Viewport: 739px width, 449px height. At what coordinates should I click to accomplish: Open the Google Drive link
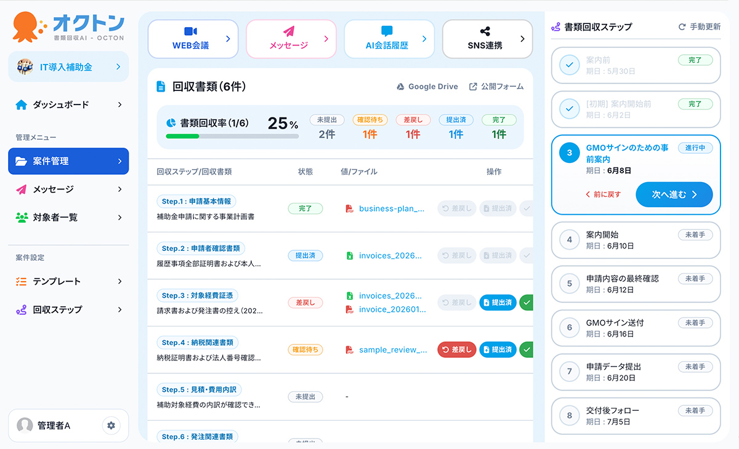click(427, 87)
